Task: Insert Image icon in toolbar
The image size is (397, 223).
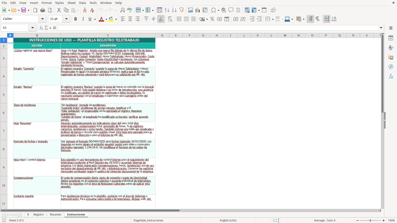Action: [191, 10]
